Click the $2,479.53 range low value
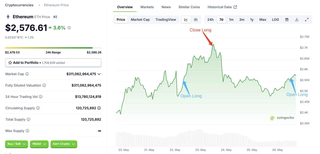Viewport: 320px width, 154px height. tap(12, 52)
